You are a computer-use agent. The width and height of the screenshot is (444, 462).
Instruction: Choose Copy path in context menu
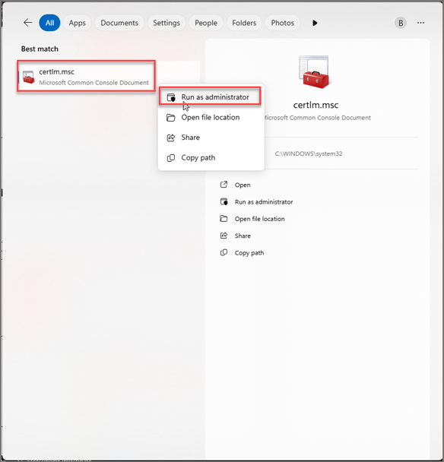[211, 157]
